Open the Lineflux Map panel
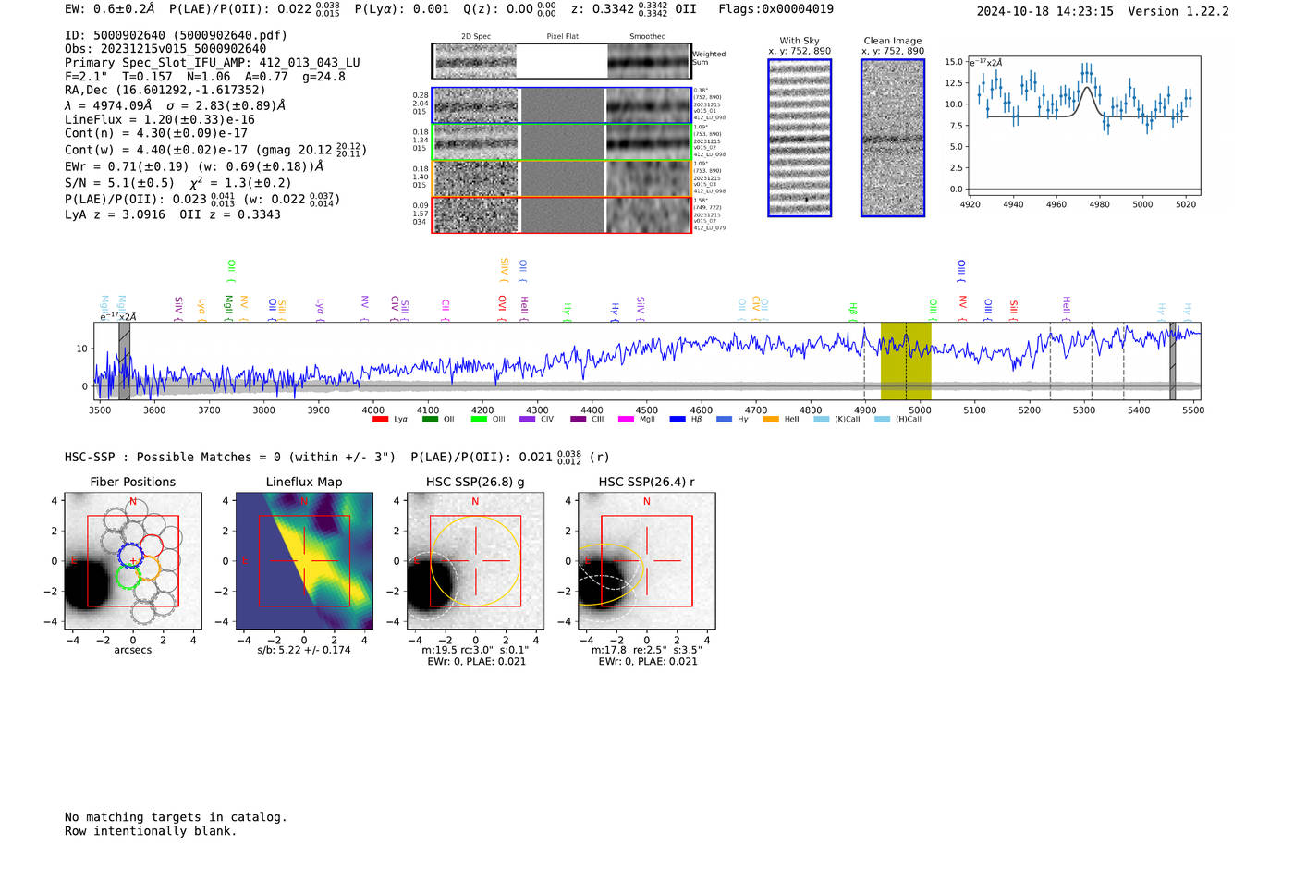The image size is (1294, 881). click(304, 561)
